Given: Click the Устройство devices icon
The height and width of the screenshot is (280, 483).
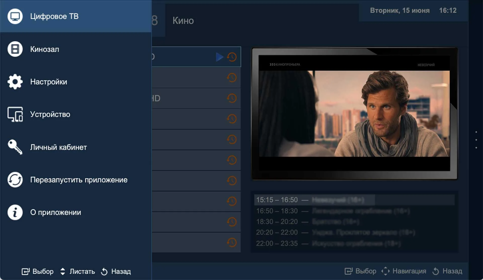Looking at the screenshot, I should tap(15, 114).
